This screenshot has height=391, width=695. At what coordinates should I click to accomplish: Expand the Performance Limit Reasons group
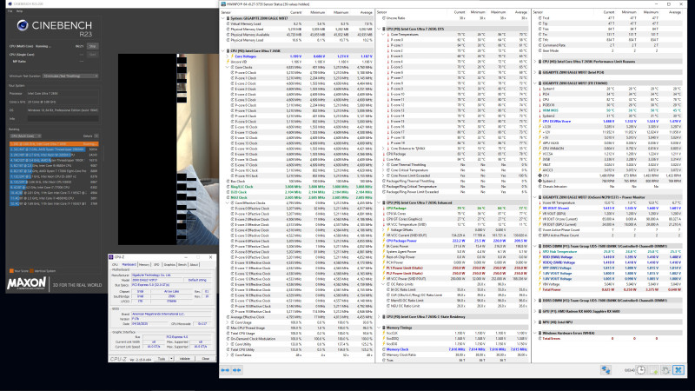click(x=535, y=62)
